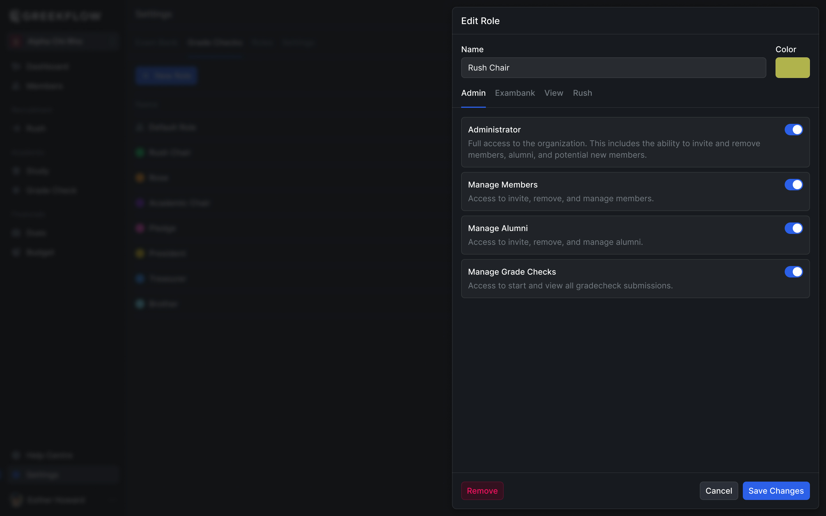826x516 pixels.
Task: Open the role color swatch picker
Action: point(792,68)
